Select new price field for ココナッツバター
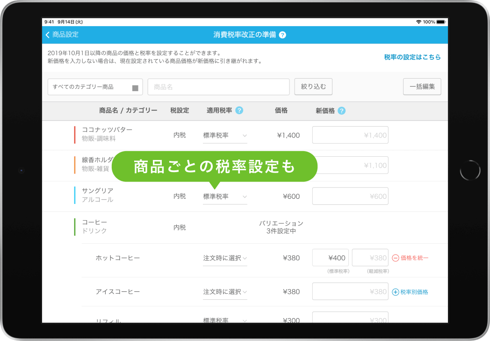Image resolution: width=490 pixels, height=341 pixels. 350,135
